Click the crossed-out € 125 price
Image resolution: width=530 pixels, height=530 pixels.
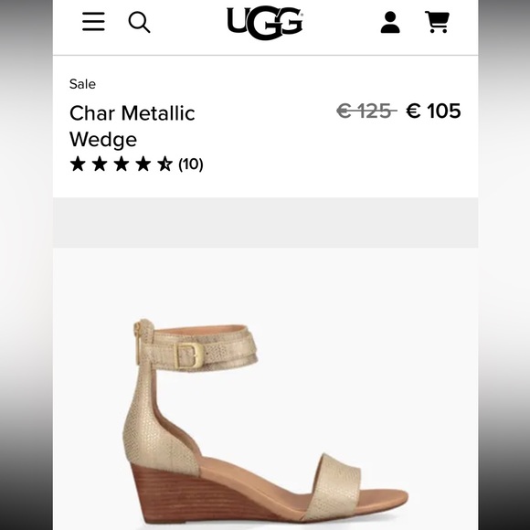click(366, 111)
